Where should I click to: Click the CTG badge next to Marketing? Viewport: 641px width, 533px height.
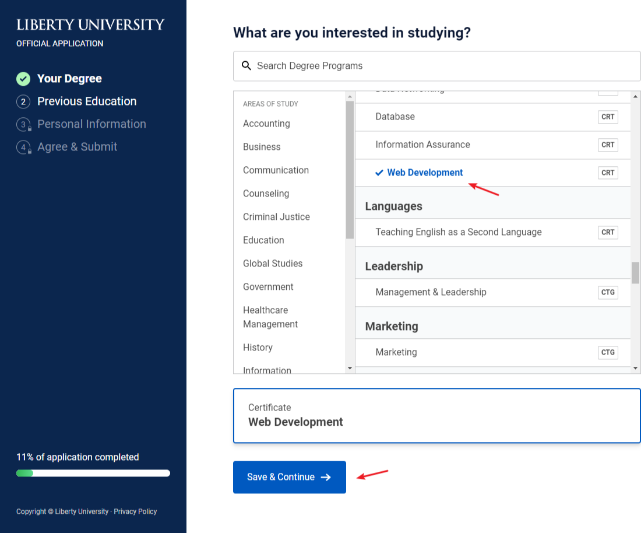(x=607, y=352)
